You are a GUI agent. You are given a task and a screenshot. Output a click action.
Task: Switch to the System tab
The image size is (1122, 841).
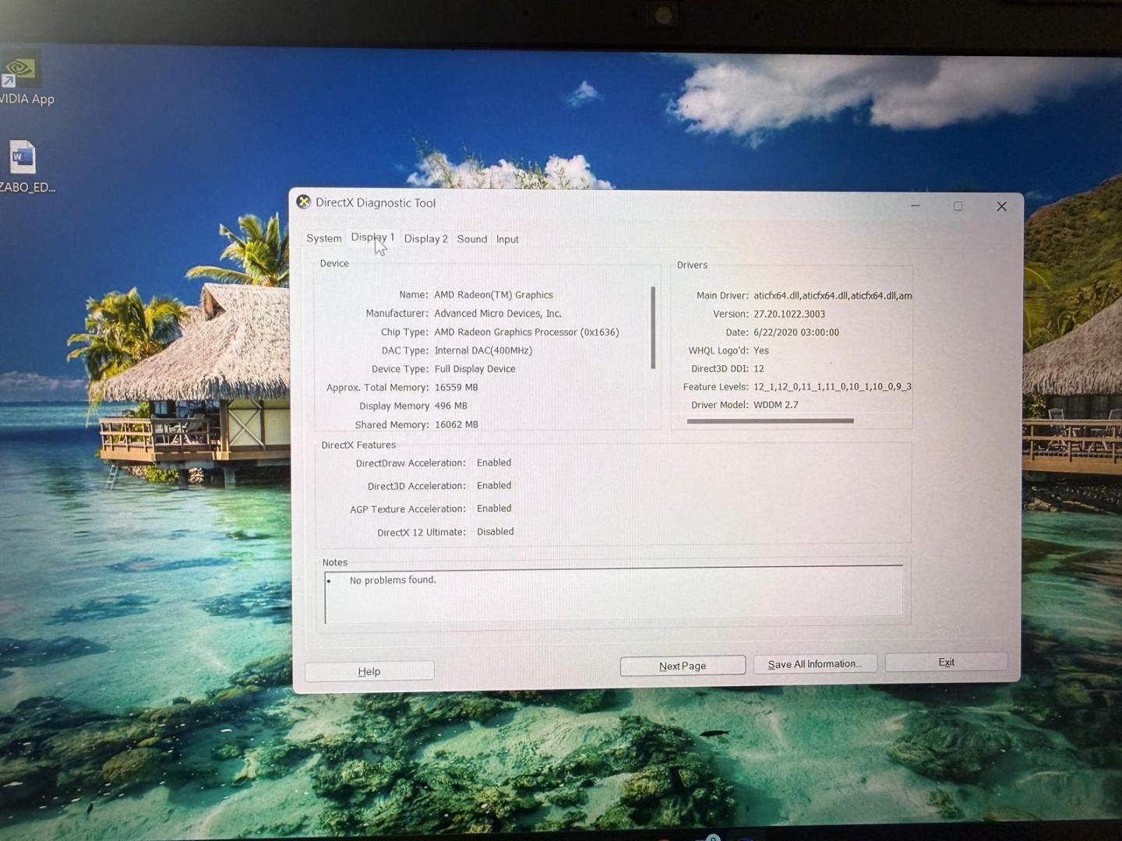click(x=323, y=238)
